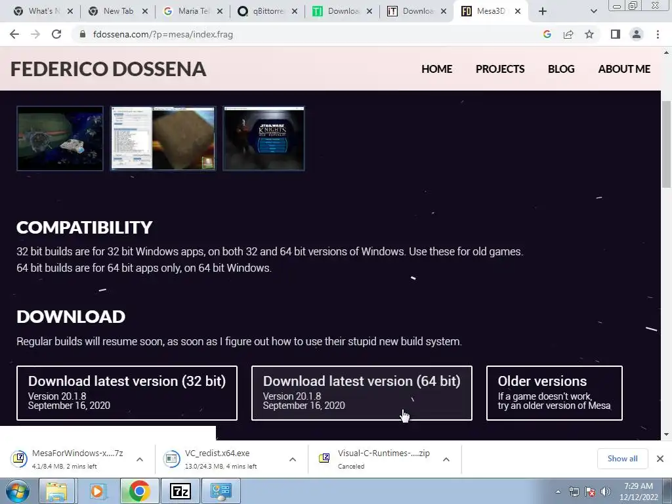Share this page via share icon

click(568, 34)
